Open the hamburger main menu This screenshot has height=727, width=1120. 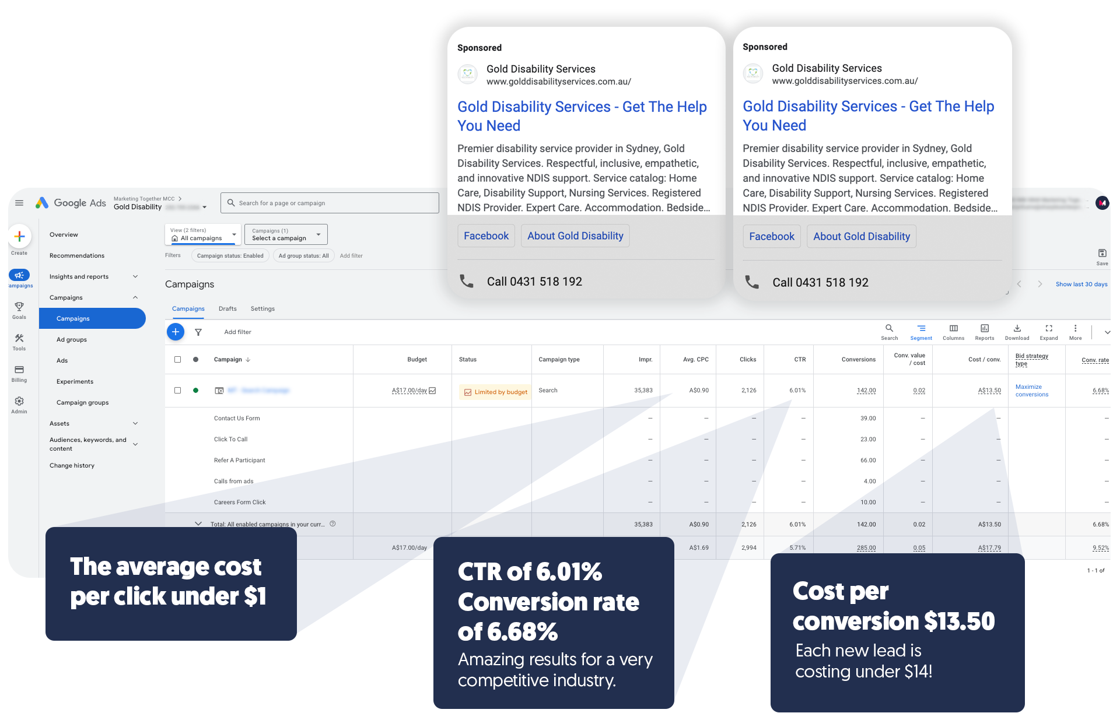[x=19, y=203]
